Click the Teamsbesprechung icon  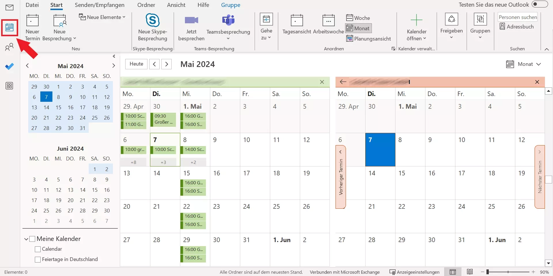228,20
